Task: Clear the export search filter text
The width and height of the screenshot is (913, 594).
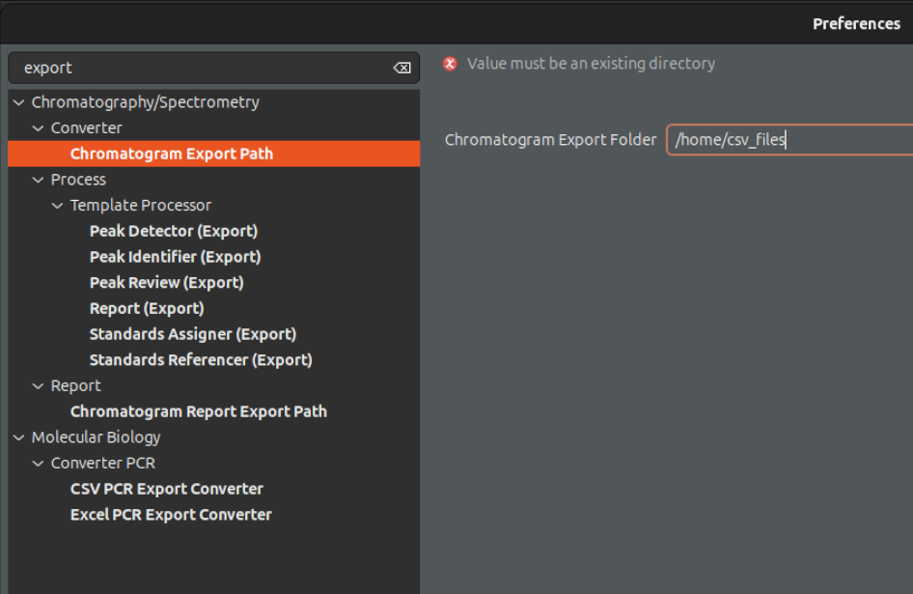Action: click(x=401, y=68)
